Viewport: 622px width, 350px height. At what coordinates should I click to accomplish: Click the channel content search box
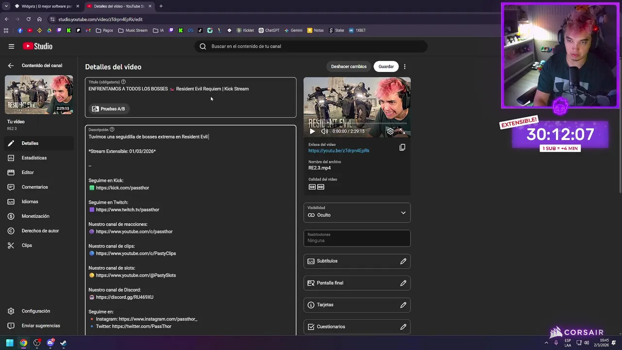tap(311, 46)
